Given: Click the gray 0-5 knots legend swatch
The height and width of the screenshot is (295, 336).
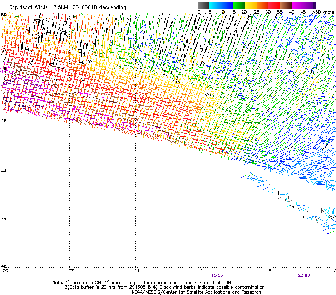Looking at the screenshot, I should (203, 5).
